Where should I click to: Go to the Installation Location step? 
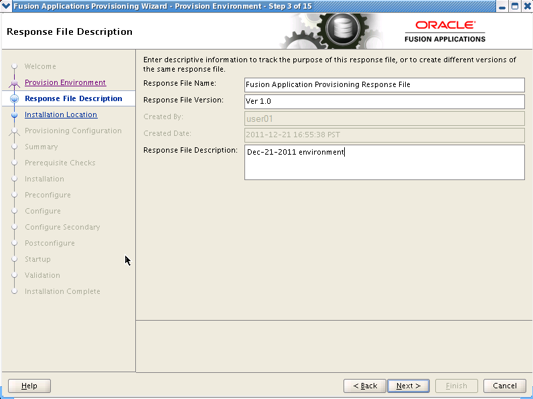61,115
